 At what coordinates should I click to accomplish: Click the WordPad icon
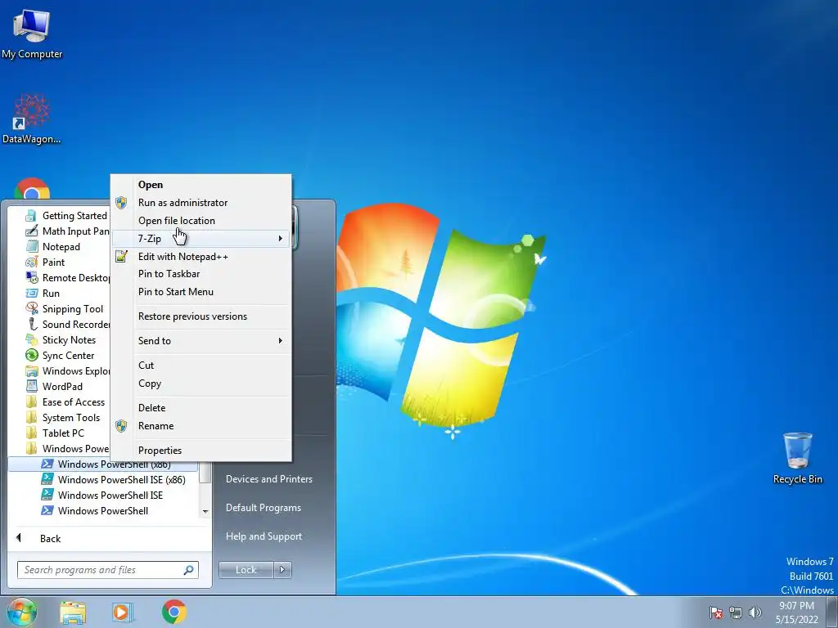point(32,386)
